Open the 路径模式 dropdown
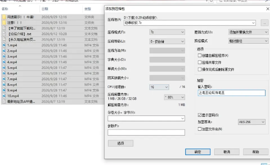Screen dimensions: 270x165 pos(248,41)
